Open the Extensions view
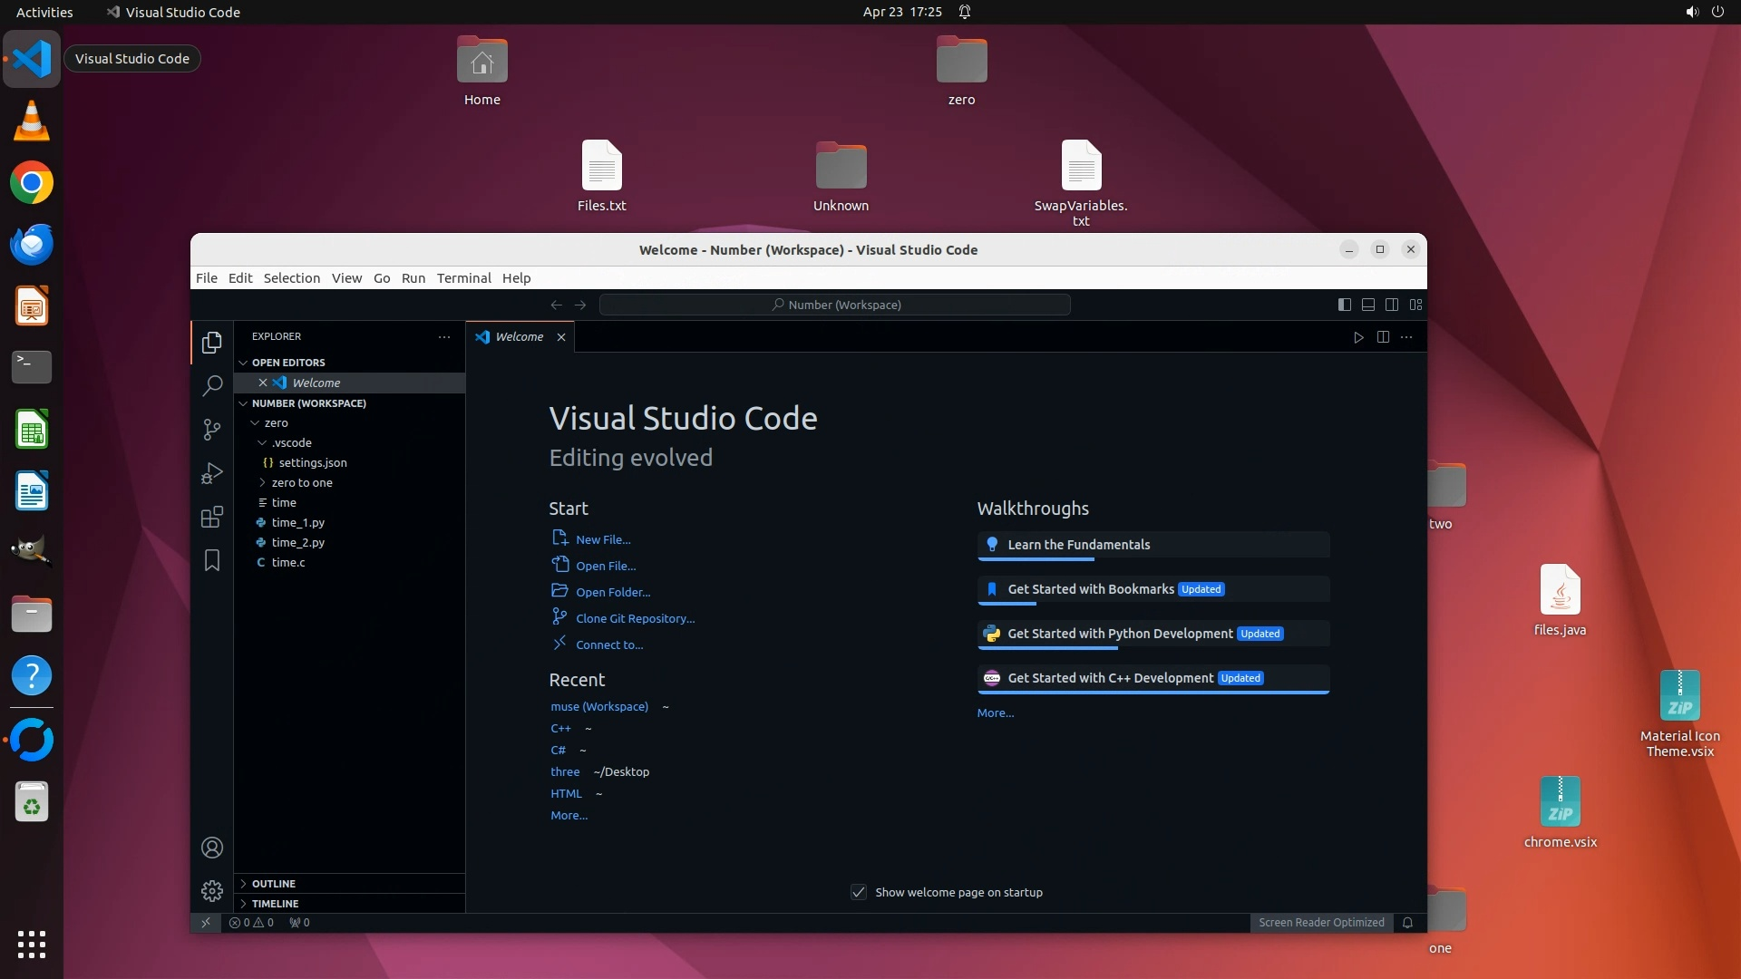 tap(211, 517)
